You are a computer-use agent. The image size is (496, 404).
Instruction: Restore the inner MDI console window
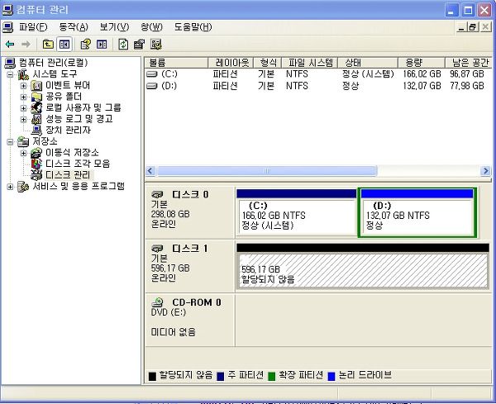473,27
